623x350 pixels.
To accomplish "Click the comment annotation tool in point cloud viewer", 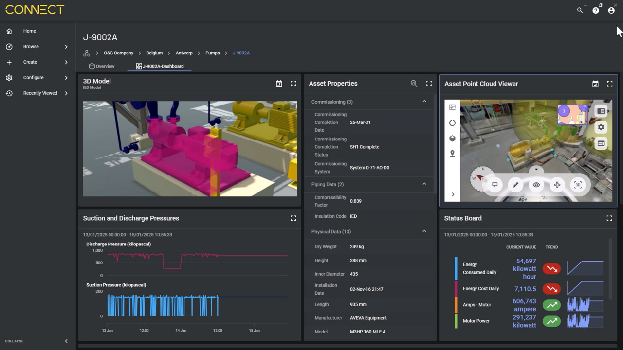I will tap(495, 185).
